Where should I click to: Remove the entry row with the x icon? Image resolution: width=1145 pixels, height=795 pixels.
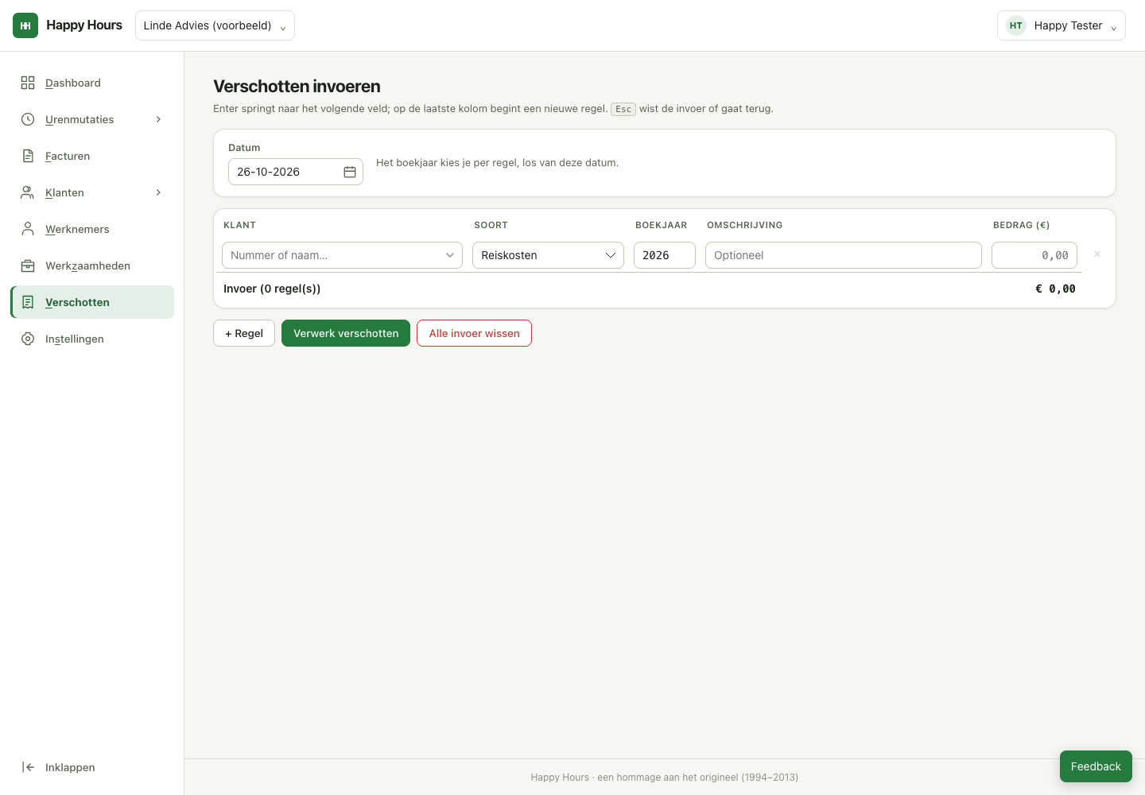(1097, 254)
